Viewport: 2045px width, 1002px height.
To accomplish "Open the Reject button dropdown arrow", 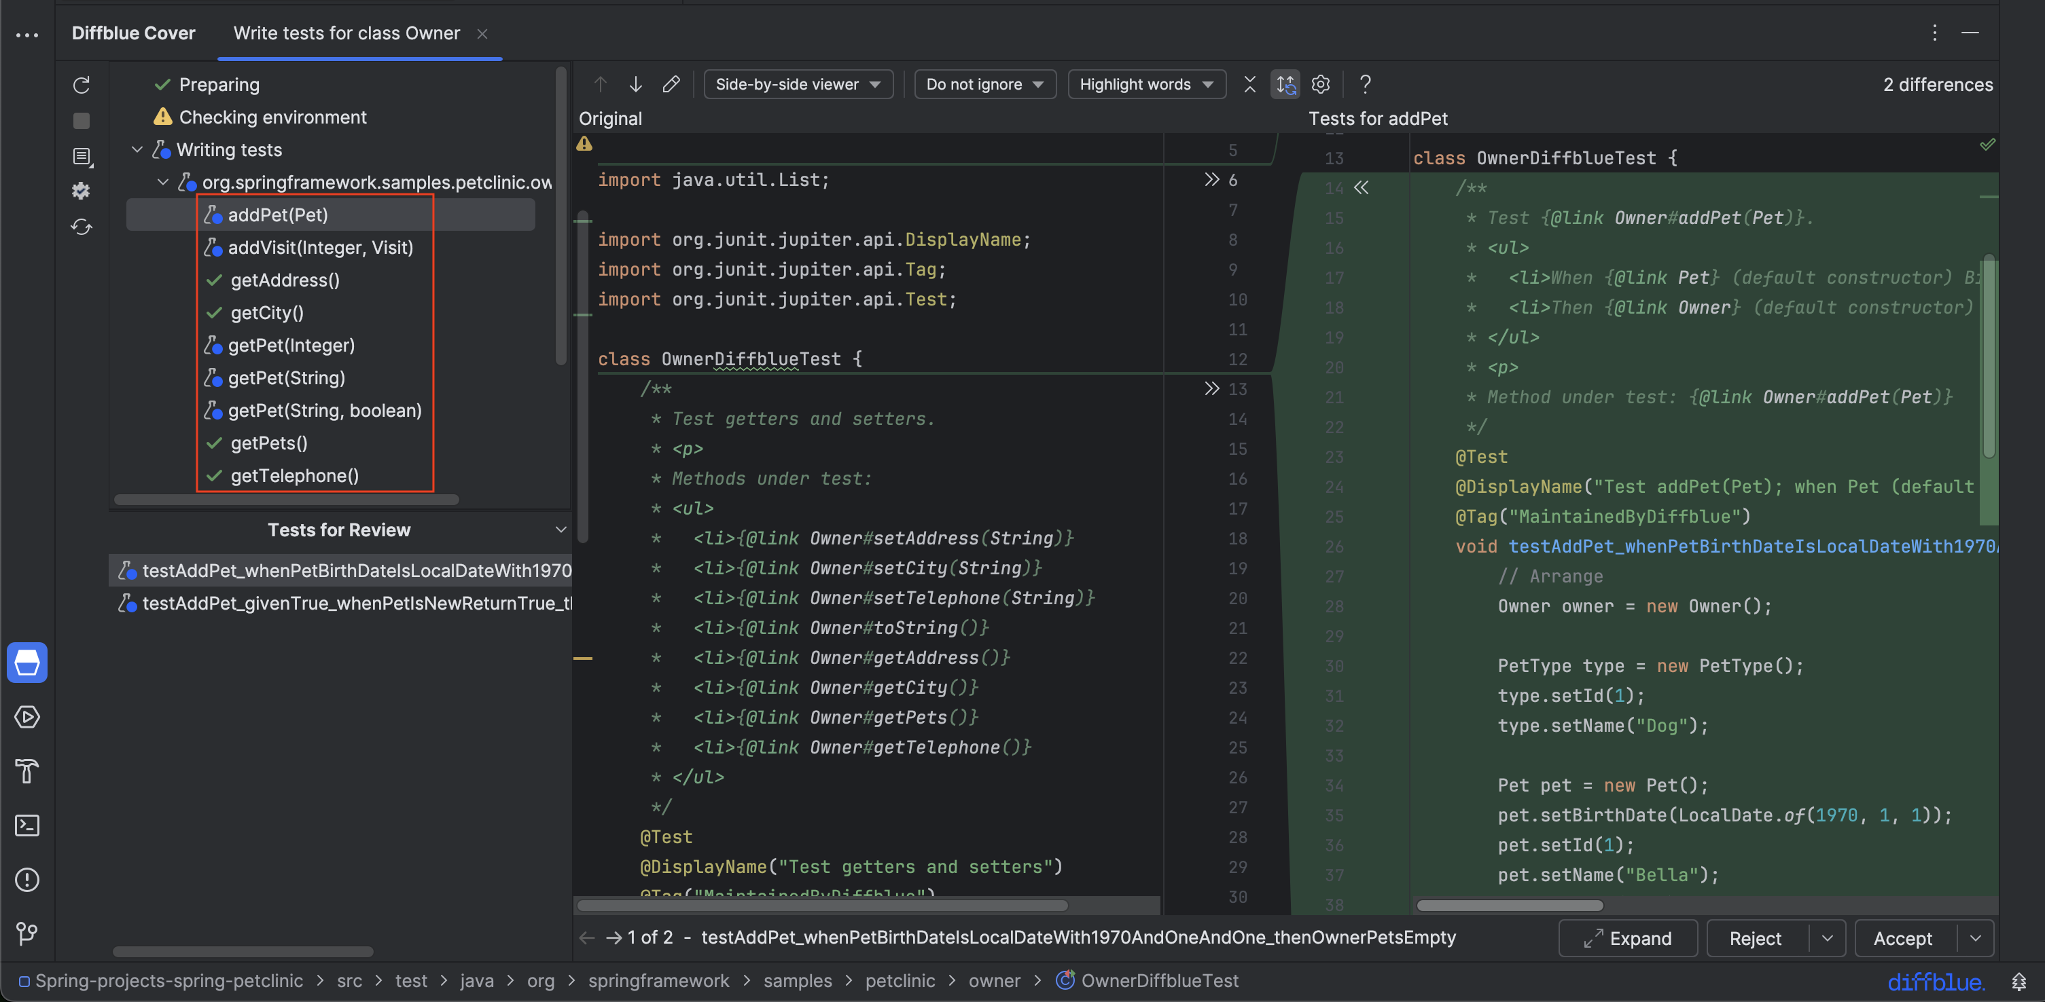I will click(1828, 939).
